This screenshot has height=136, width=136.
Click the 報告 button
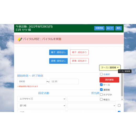(x=118, y=28)
